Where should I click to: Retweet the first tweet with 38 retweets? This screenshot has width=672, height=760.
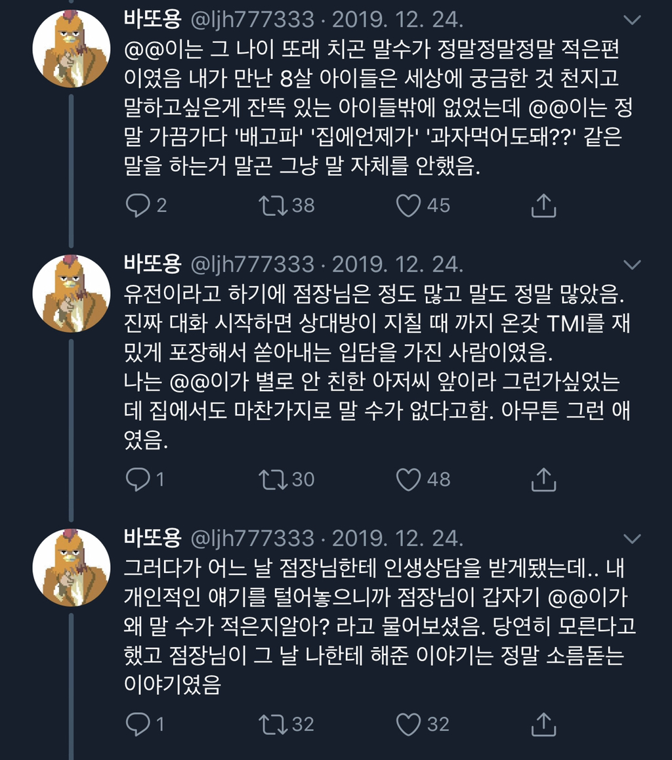pyautogui.click(x=273, y=205)
